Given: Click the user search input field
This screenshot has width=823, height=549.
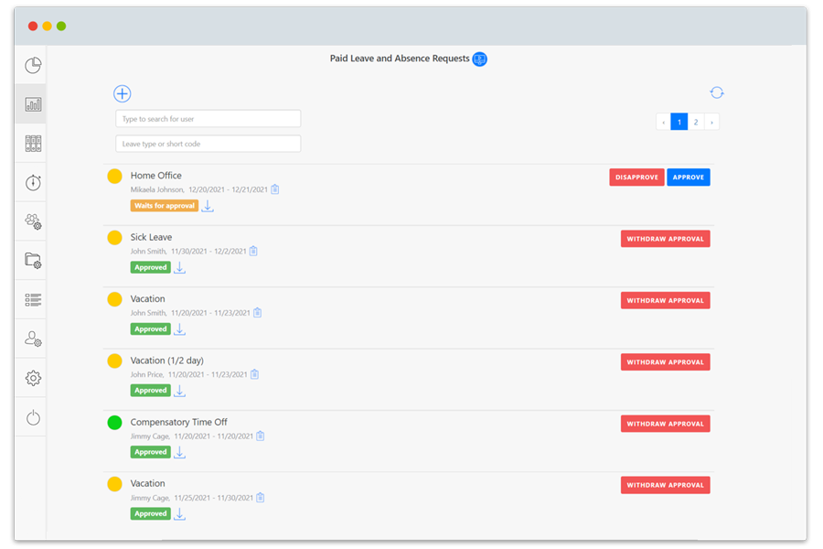Looking at the screenshot, I should pyautogui.click(x=208, y=119).
